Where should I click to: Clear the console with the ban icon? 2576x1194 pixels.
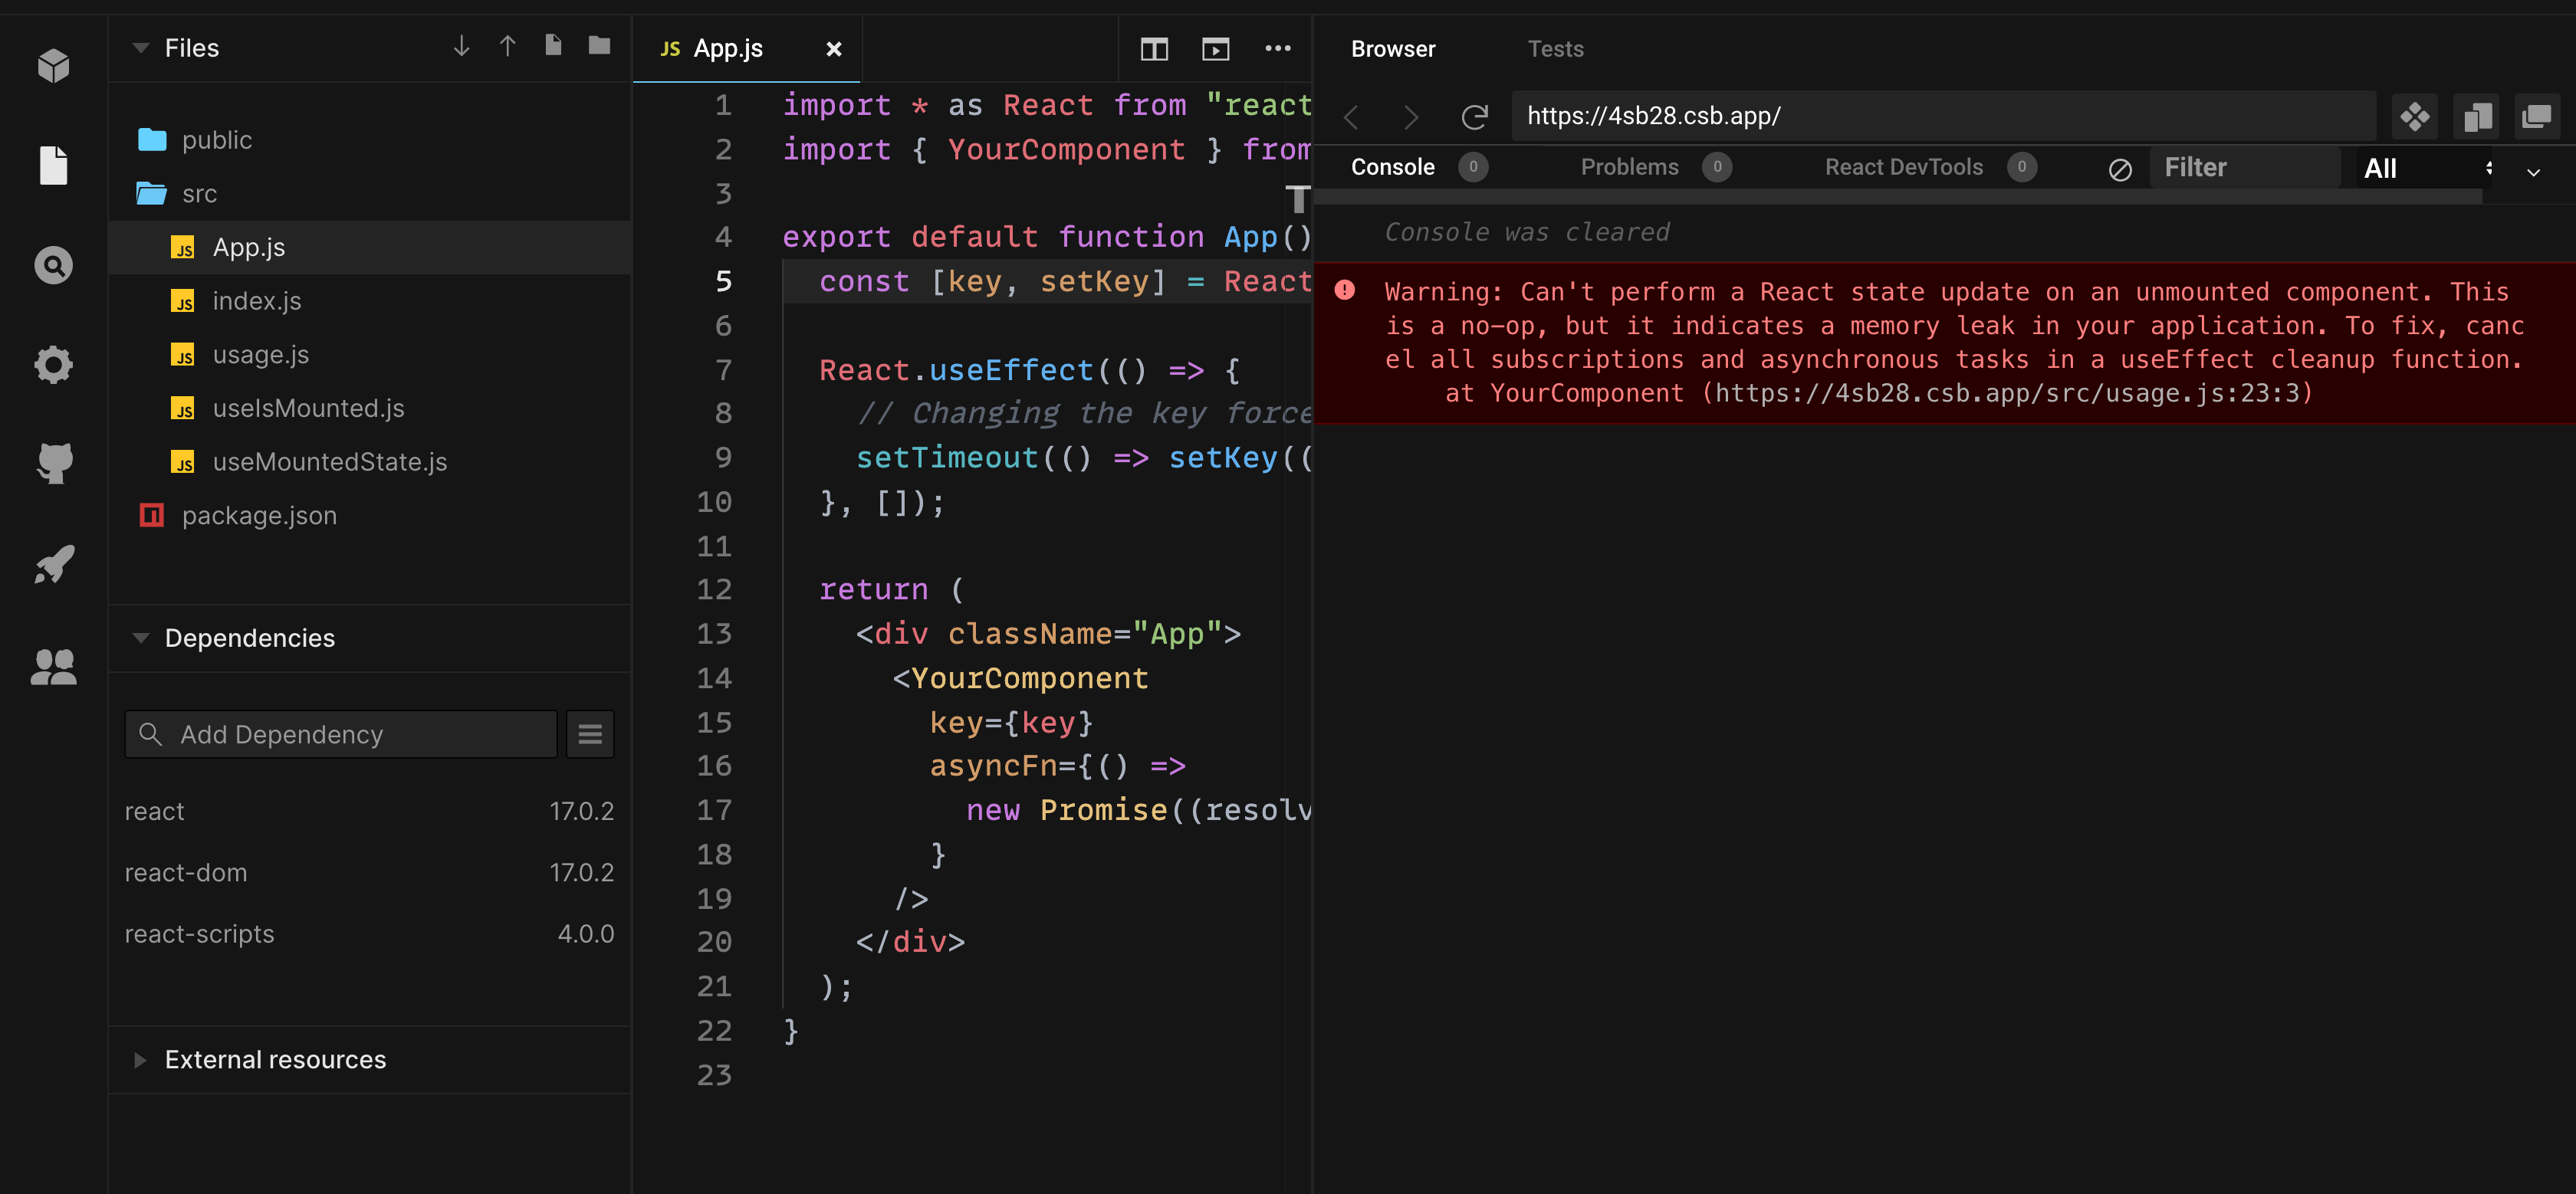pyautogui.click(x=2119, y=169)
